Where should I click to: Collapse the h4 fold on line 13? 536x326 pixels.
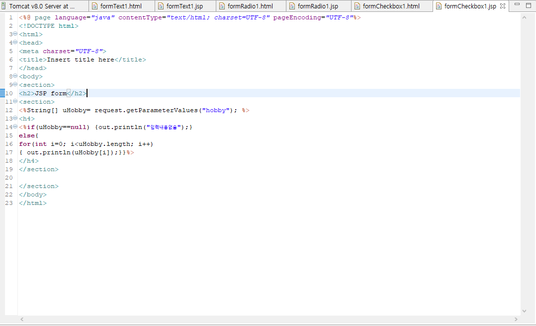(15, 118)
